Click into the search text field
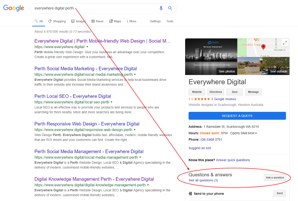This screenshot has width=298, height=201. (92, 8)
